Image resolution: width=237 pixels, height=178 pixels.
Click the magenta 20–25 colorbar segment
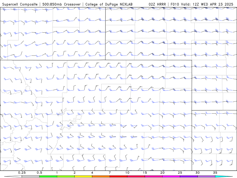click(171, 177)
